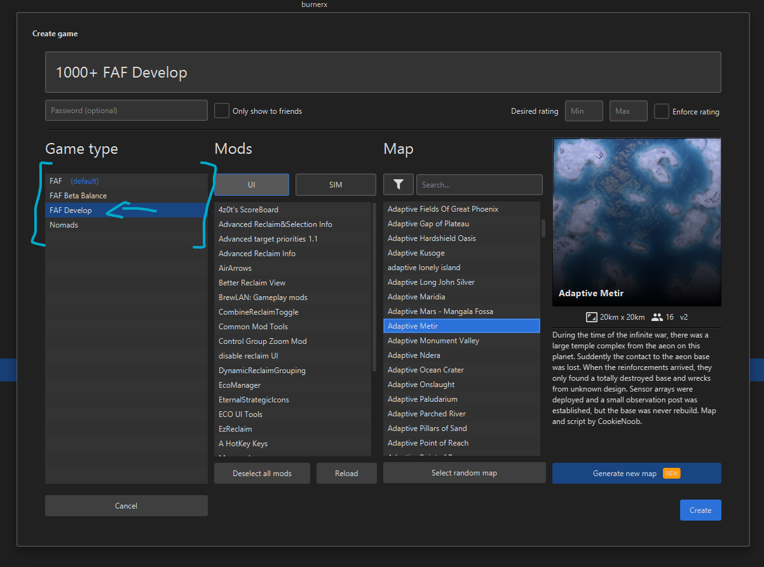Choose adaptive lonely island map
Image resolution: width=764 pixels, height=567 pixels.
(461, 268)
